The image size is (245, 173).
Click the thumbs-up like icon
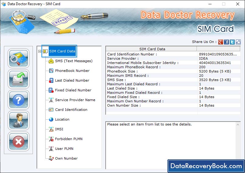pos(238,42)
